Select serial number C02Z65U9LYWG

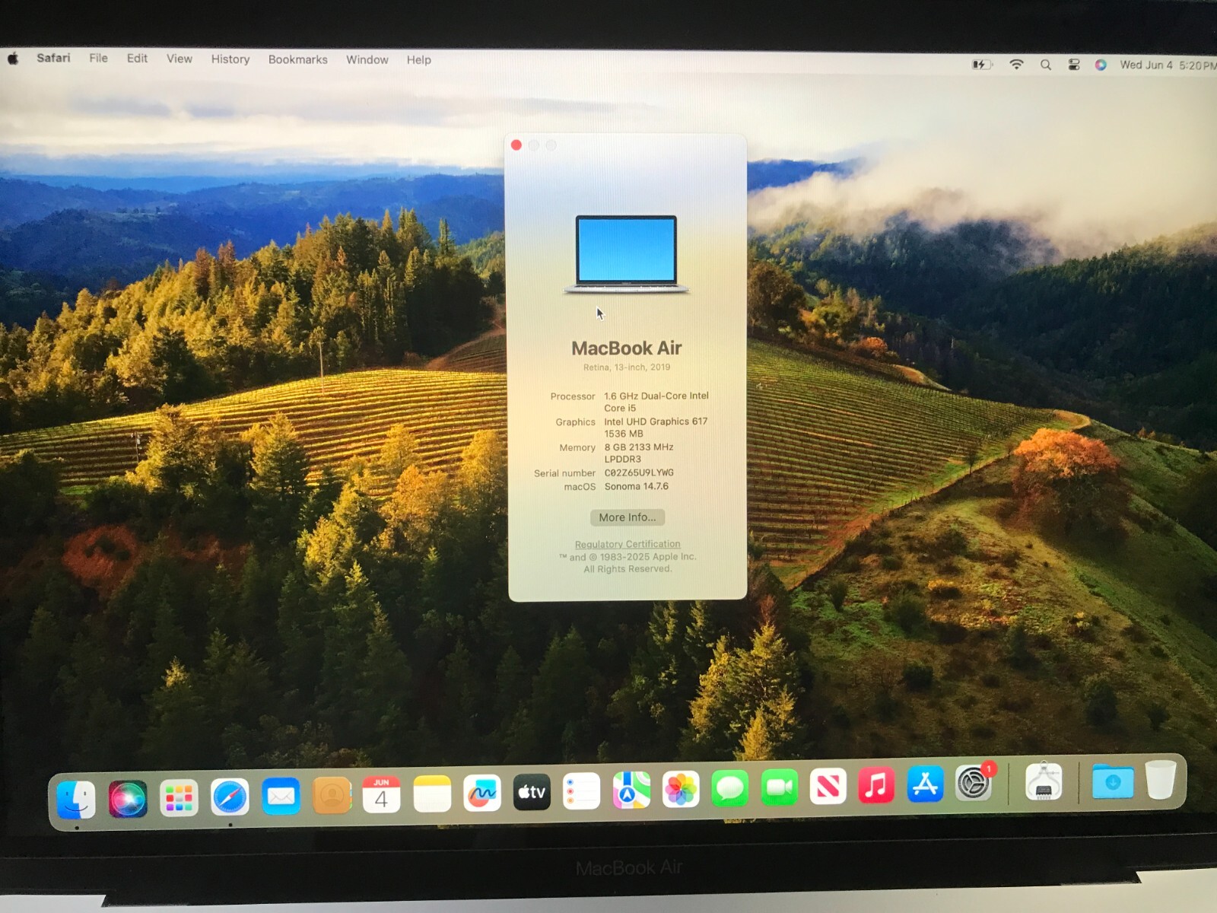639,473
